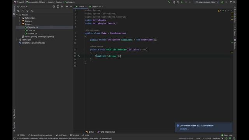The width and height of the screenshot is (249, 140).
Task: Go to previous highlighted error arrow
Action: [x=228, y=11]
